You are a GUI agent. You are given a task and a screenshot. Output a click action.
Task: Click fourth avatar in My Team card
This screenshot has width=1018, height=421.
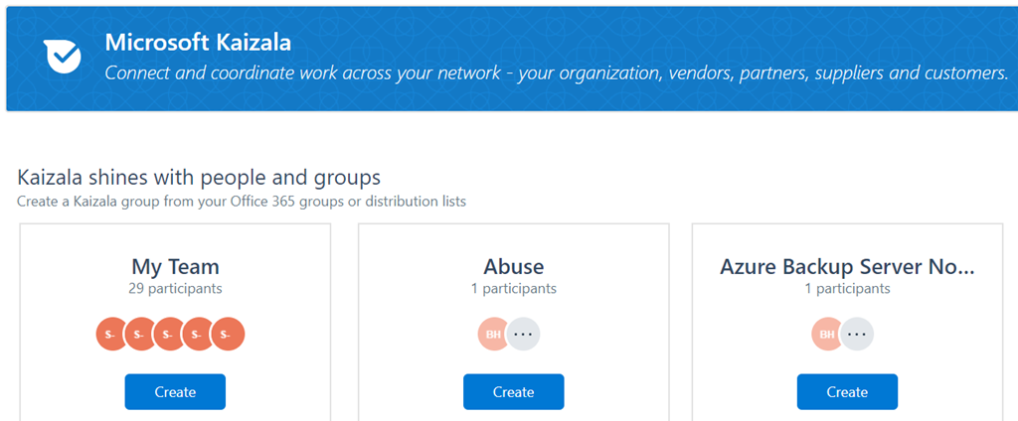[199, 335]
